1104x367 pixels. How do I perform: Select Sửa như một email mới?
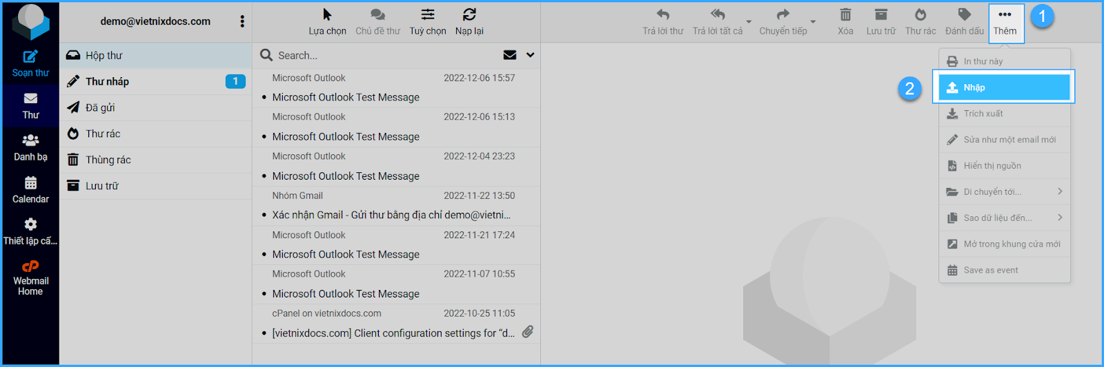tap(1005, 140)
